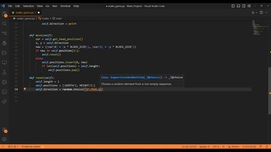
Task: Open the Help menu
Action: point(76,6)
